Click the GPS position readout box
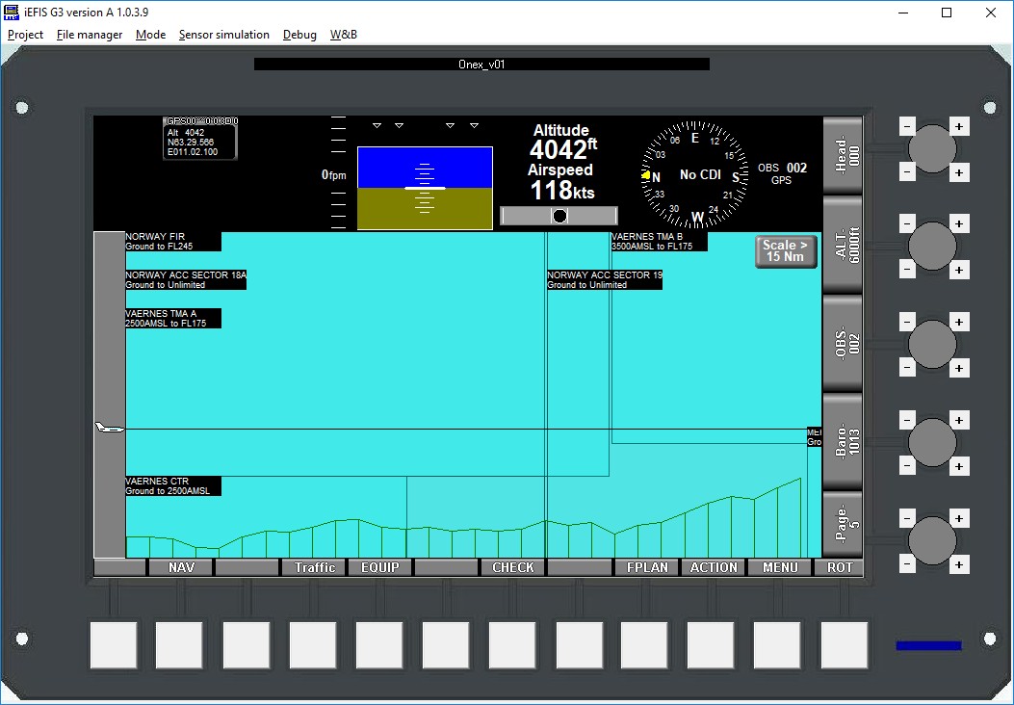This screenshot has width=1014, height=705. point(199,138)
